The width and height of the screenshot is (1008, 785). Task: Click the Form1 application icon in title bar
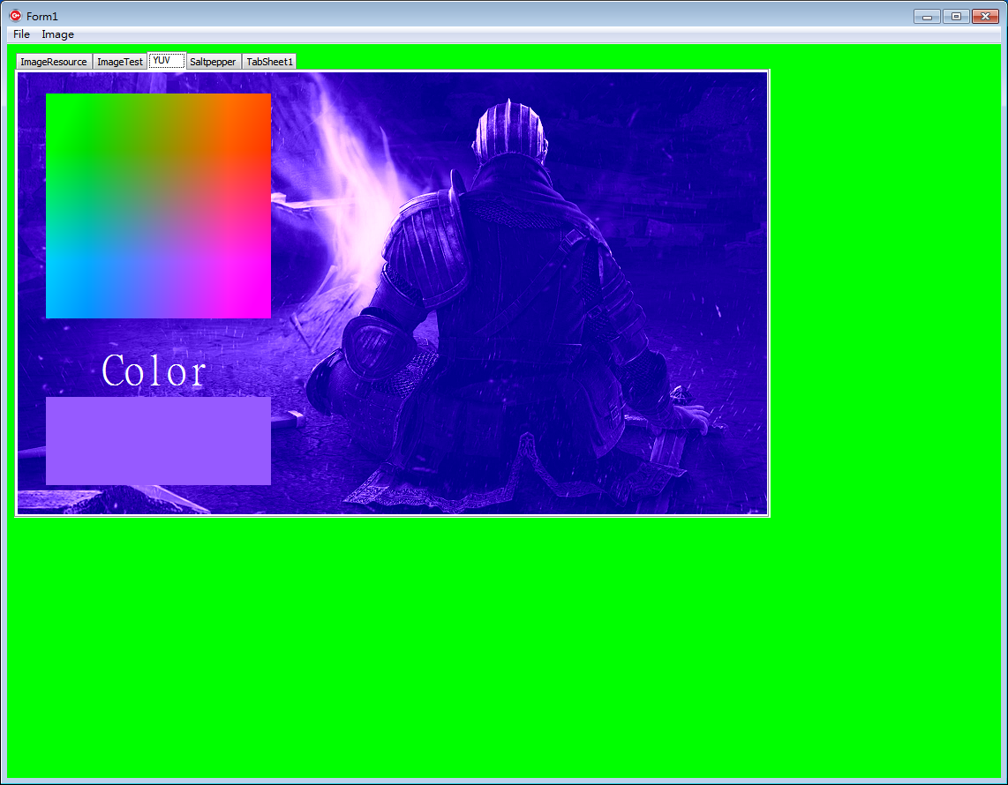(15, 15)
